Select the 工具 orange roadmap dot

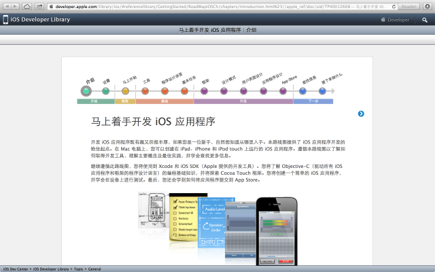click(x=145, y=90)
